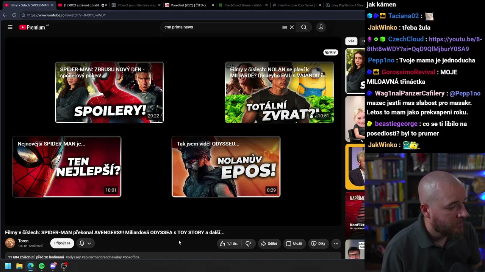The image size is (485, 272).
Task: Click the beastiegeorge username in chat
Action: pyautogui.click(x=396, y=124)
